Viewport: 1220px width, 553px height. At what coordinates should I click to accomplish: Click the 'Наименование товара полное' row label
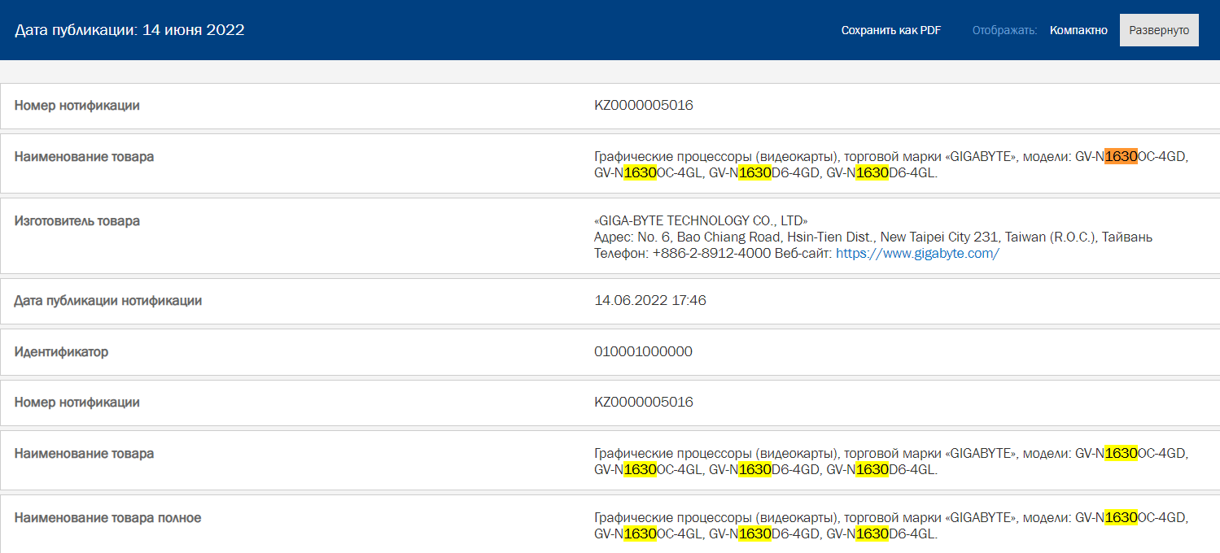point(107,517)
